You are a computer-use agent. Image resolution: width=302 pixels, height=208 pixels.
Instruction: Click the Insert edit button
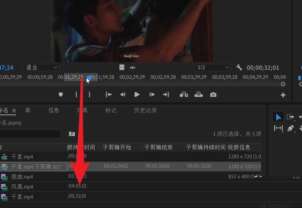tap(184, 94)
